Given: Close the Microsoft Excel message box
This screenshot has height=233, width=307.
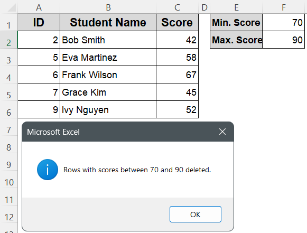Looking at the screenshot, I should pos(222,132).
